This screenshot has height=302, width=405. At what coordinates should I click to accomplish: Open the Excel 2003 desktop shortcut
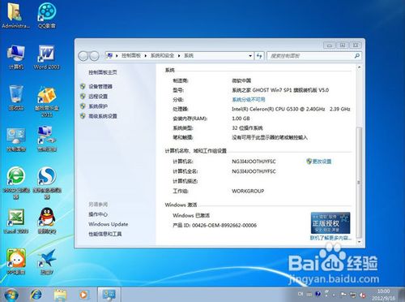(16, 221)
